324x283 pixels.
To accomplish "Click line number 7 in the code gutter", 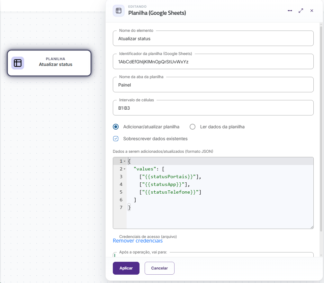I will [121, 207].
